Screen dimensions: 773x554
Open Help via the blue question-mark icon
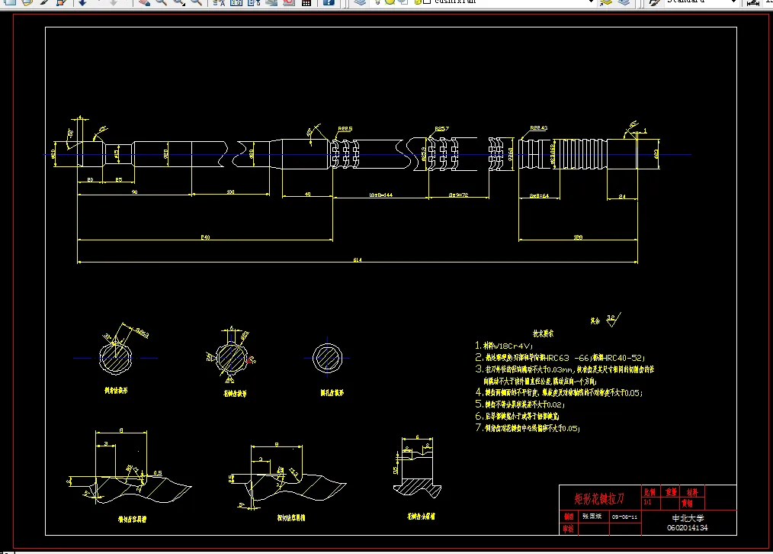[329, 2]
